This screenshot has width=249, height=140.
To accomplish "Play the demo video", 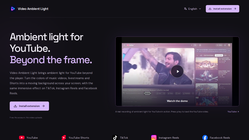I will click(x=177, y=72).
